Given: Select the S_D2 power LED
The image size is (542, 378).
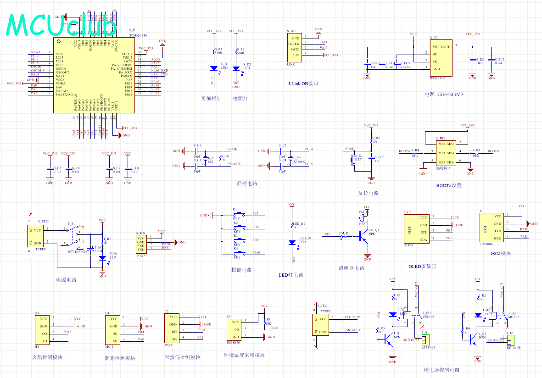Looking at the screenshot, I should pyautogui.click(x=236, y=69).
